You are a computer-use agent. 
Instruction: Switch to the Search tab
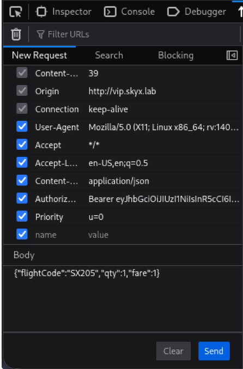109,56
